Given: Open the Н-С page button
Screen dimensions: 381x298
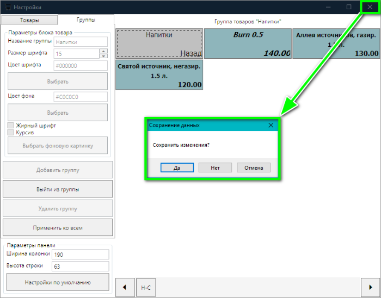Looking at the screenshot, I should 145,287.
